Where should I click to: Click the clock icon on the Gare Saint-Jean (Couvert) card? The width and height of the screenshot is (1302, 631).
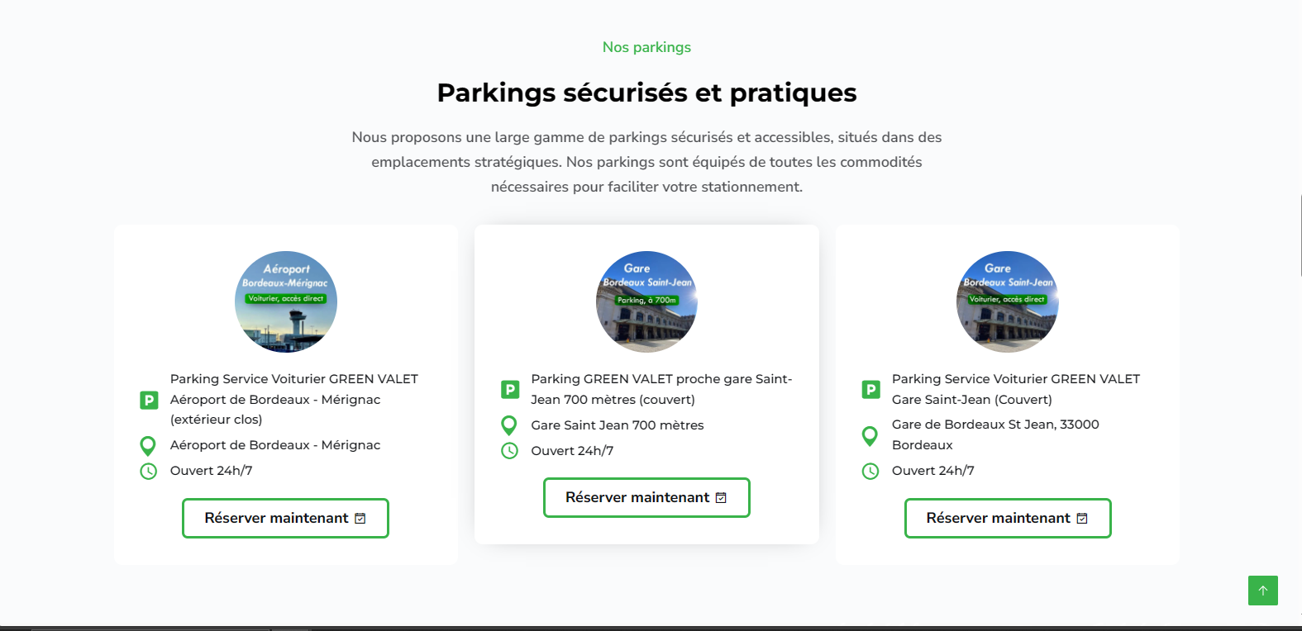coord(870,472)
